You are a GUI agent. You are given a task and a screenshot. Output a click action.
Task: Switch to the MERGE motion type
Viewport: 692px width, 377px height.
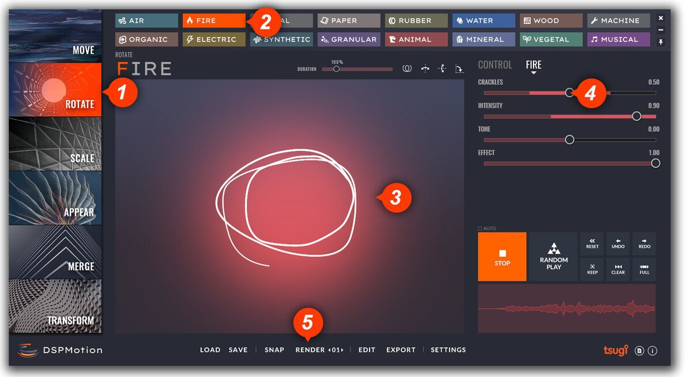pyautogui.click(x=55, y=252)
